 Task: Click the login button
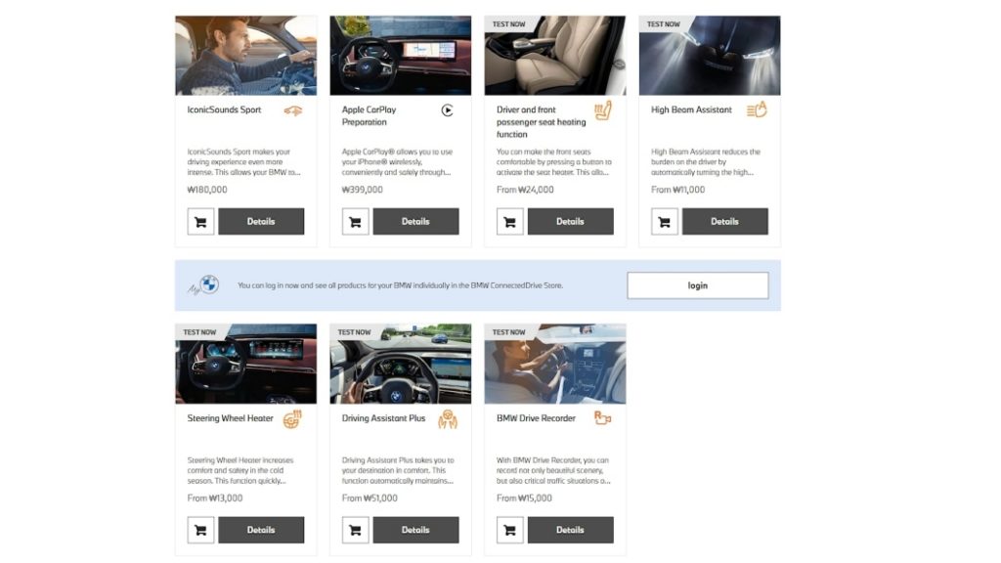pyautogui.click(x=697, y=285)
